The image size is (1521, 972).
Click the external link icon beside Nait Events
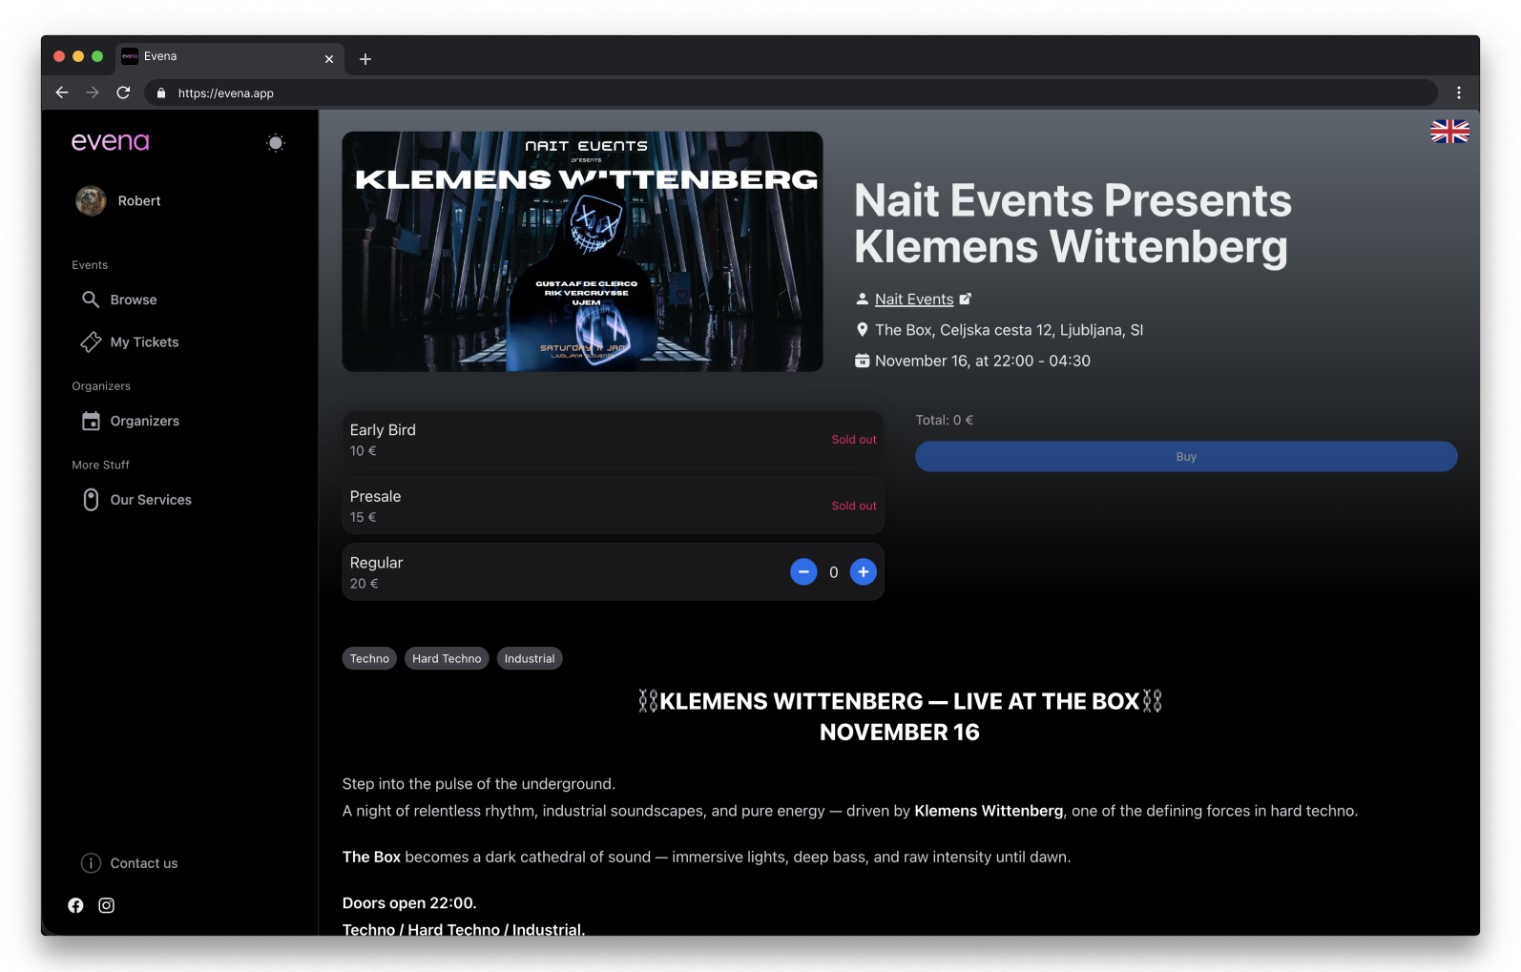coord(966,299)
